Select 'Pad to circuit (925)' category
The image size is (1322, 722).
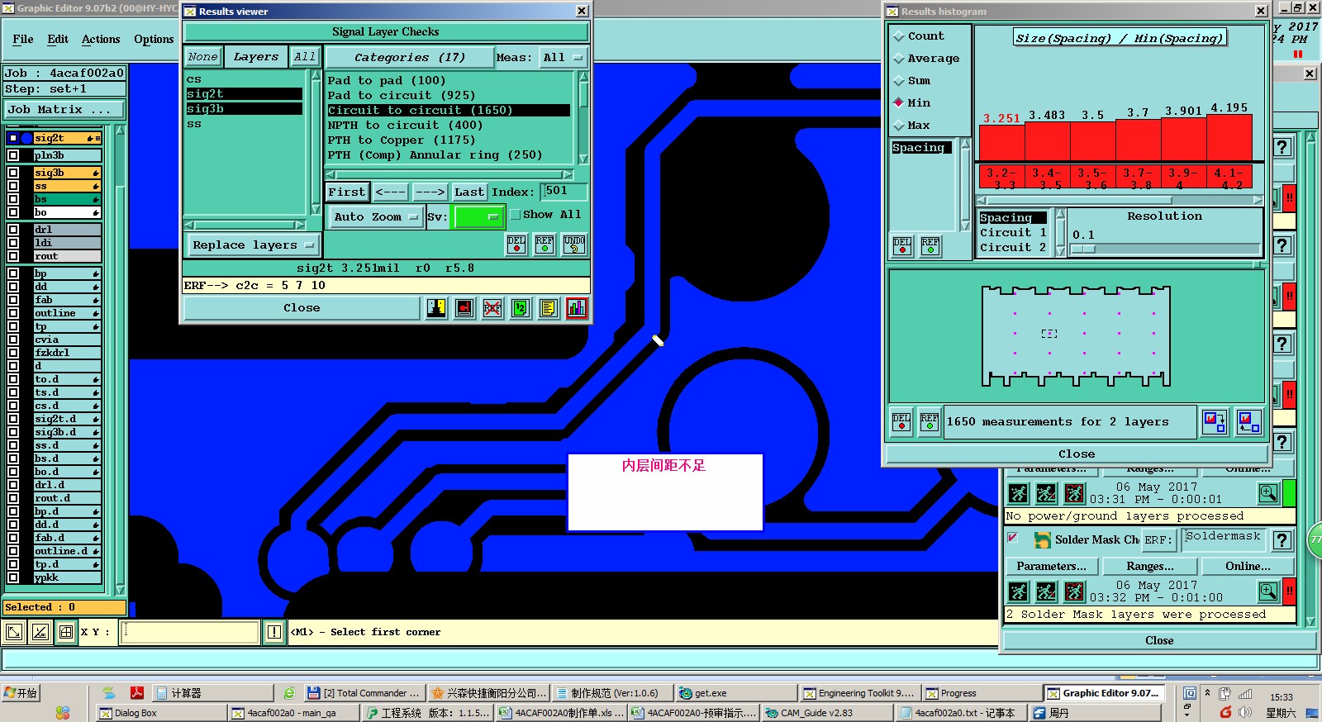[401, 96]
